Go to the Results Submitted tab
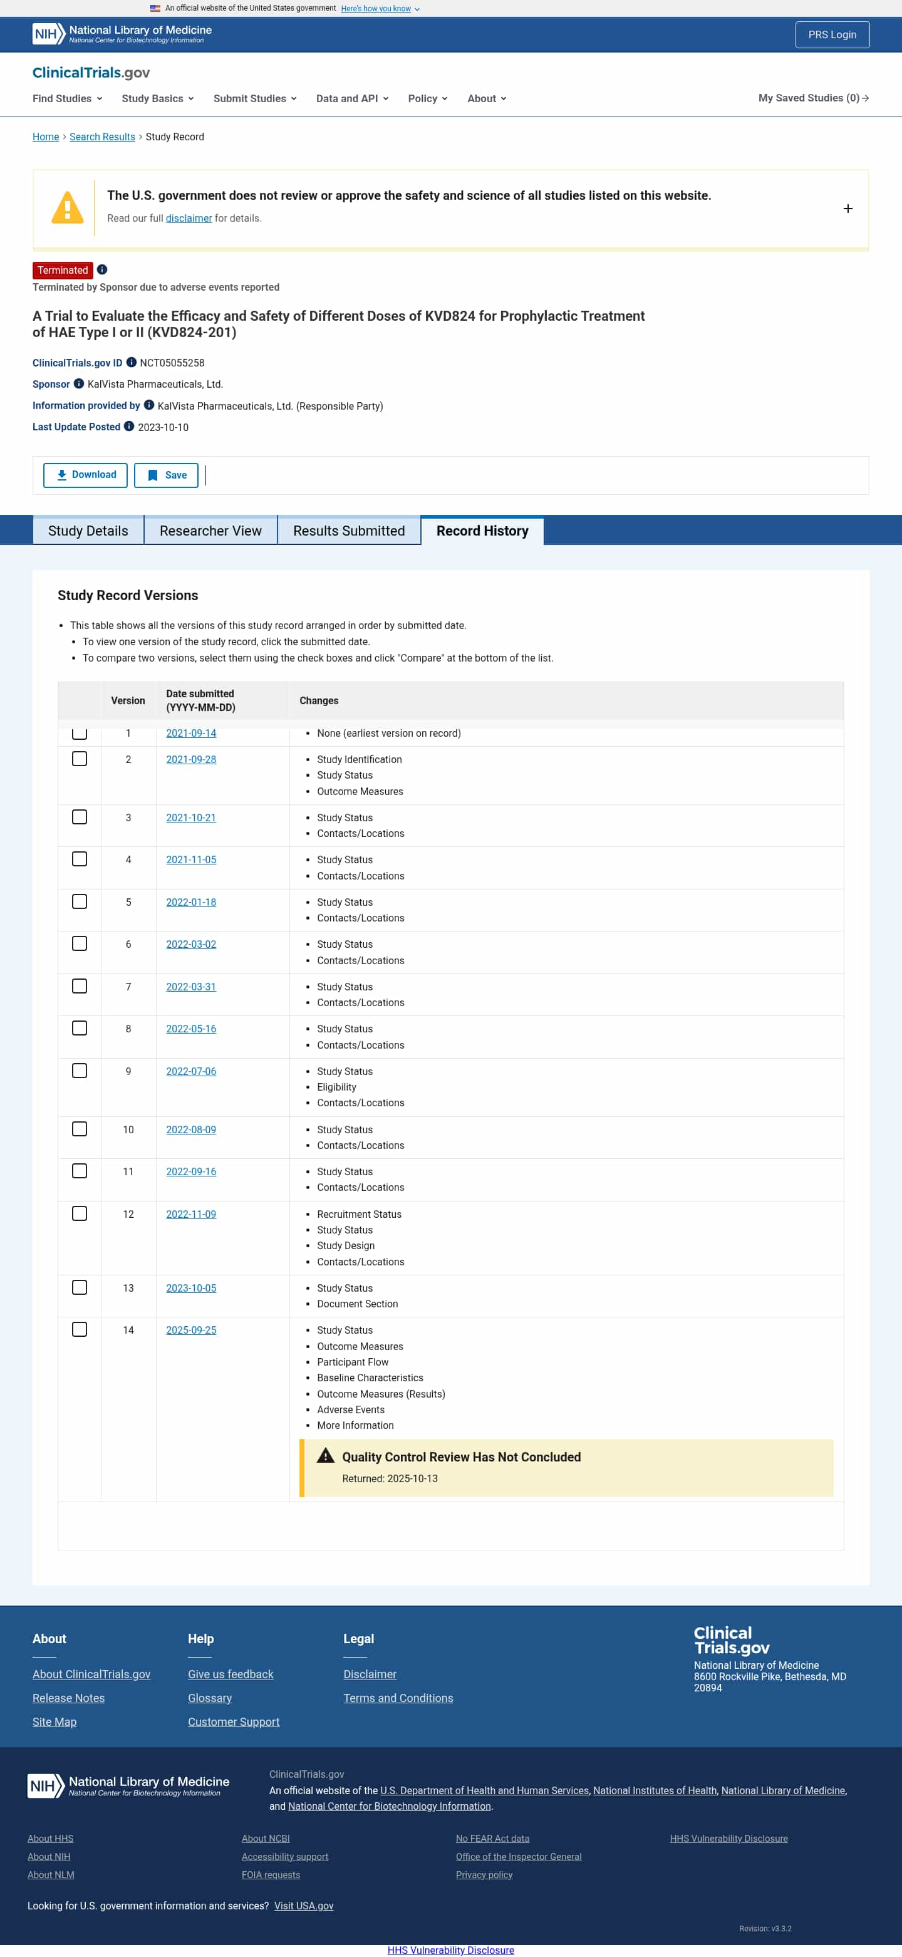Image resolution: width=902 pixels, height=1957 pixels. [x=349, y=531]
